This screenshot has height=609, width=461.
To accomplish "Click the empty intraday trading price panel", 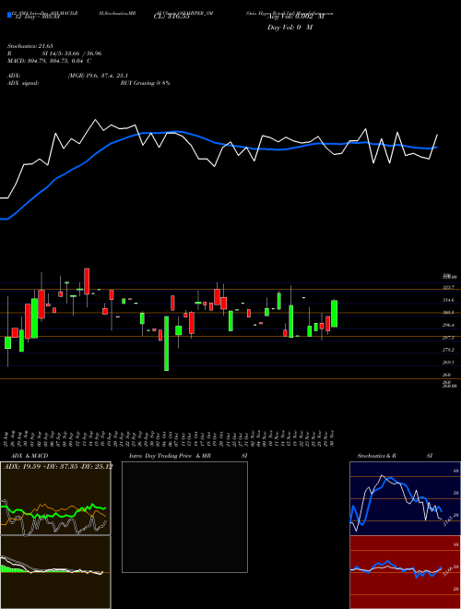I will [184, 517].
